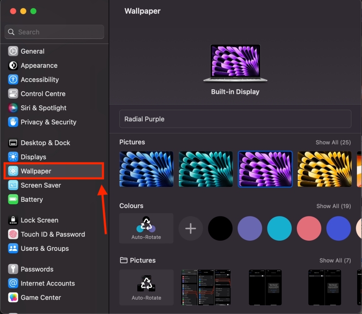Show All (25) pictures
Image resolution: width=362 pixels, height=314 pixels.
(333, 142)
